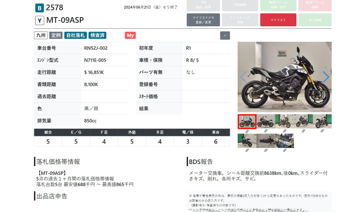The image size is (363, 212).
Task: Click the link icon under the fourth thumbnail
Action: click(x=303, y=131)
